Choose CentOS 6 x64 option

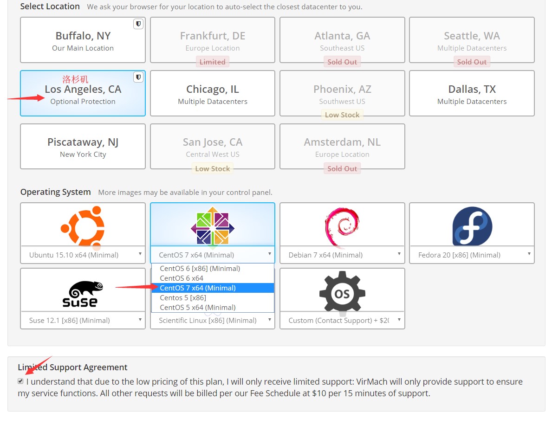(213, 278)
